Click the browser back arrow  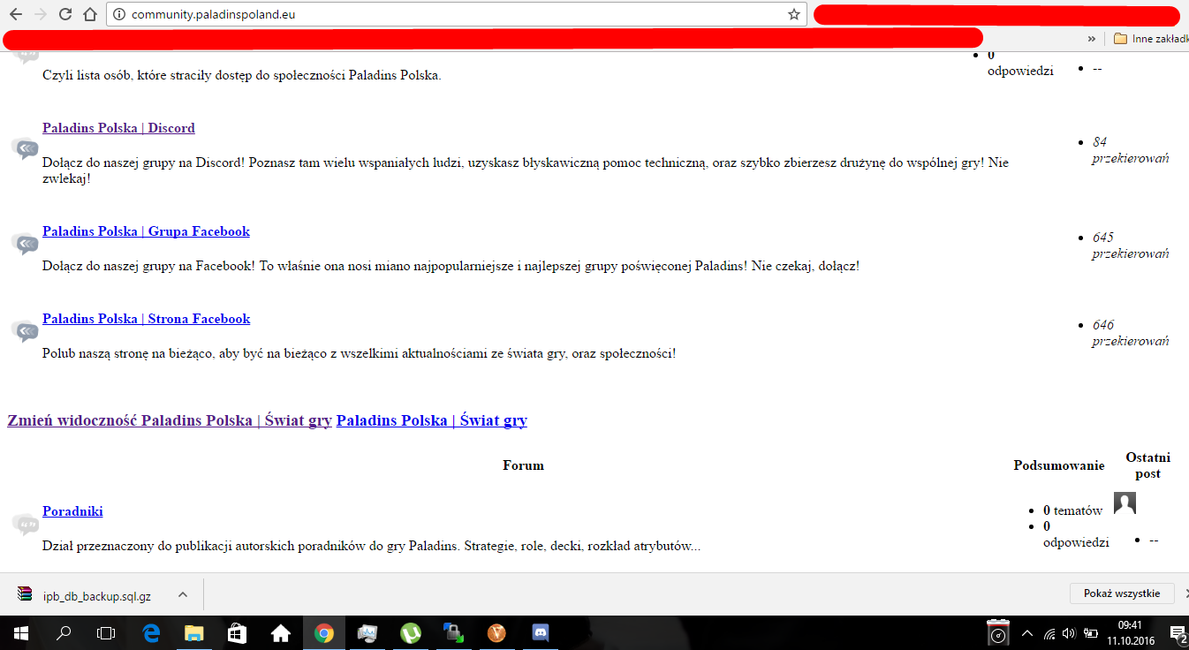tap(15, 14)
